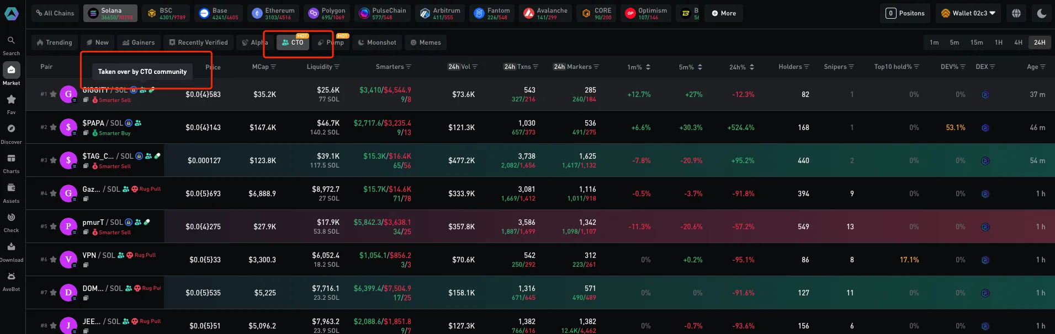This screenshot has height=334, width=1055.
Task: Open the Liquidity column filter
Action: [337, 67]
